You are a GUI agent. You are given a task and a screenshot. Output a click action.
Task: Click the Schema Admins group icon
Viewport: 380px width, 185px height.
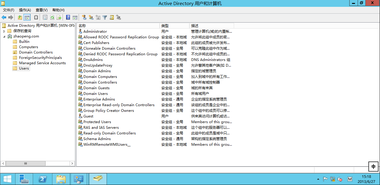80,139
